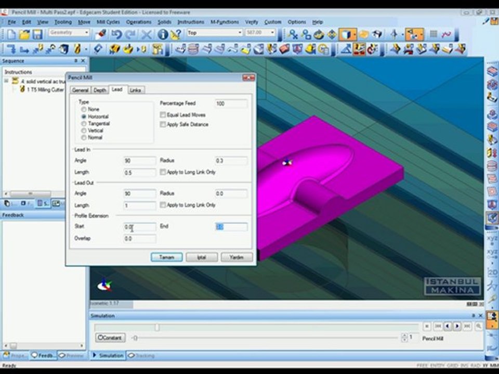Click the Delete X icon
This screenshot has width=499, height=374.
coord(147,34)
